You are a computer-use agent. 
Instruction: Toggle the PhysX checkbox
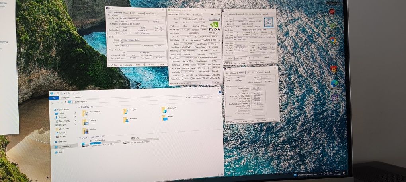coord(203,78)
